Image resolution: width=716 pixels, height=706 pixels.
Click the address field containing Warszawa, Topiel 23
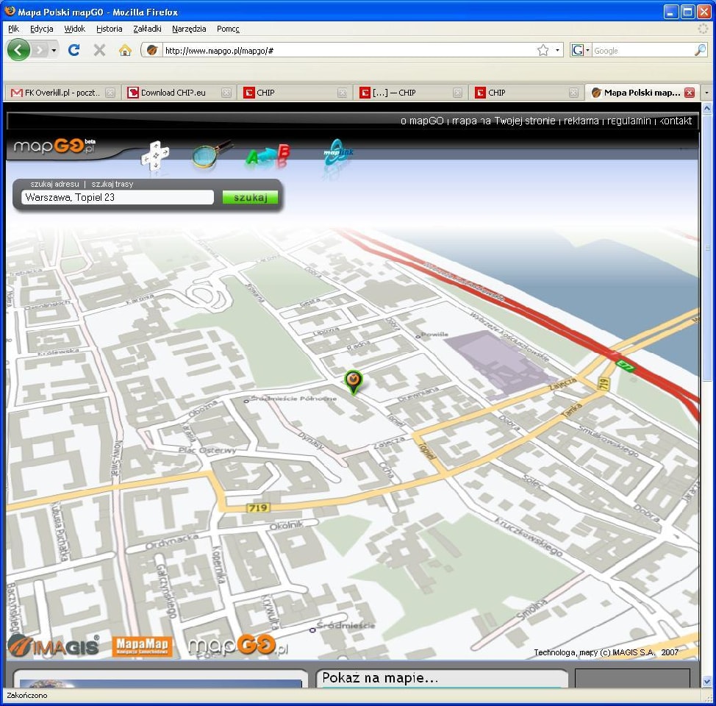pos(118,197)
